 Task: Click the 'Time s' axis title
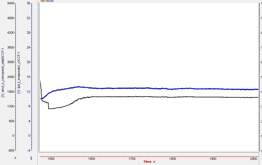point(149,162)
